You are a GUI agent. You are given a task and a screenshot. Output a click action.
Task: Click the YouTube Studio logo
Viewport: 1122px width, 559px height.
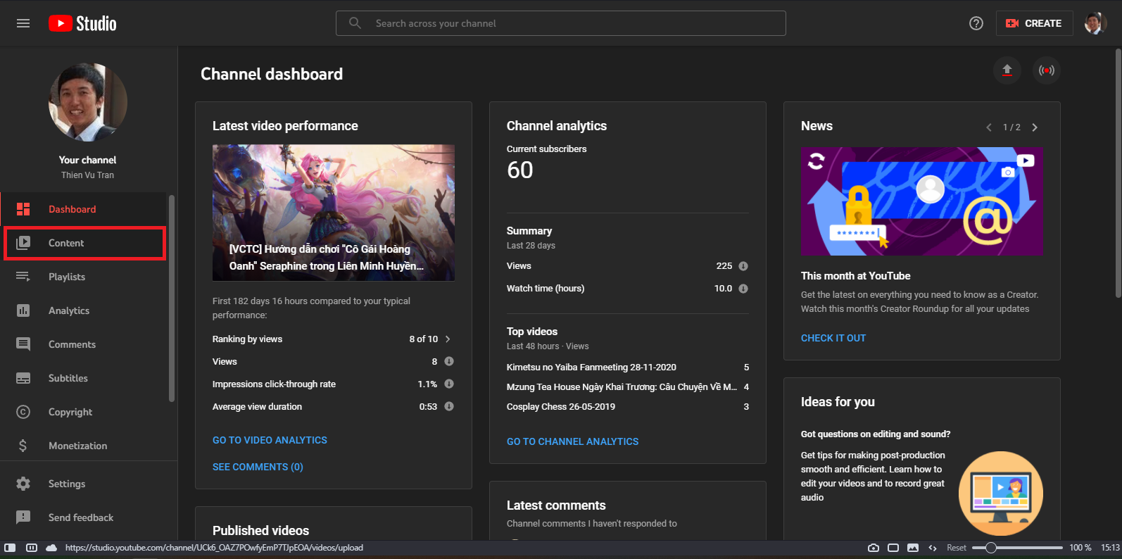(82, 23)
